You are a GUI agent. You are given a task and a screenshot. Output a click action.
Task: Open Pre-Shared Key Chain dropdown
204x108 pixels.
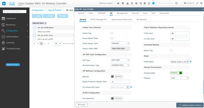(128, 87)
